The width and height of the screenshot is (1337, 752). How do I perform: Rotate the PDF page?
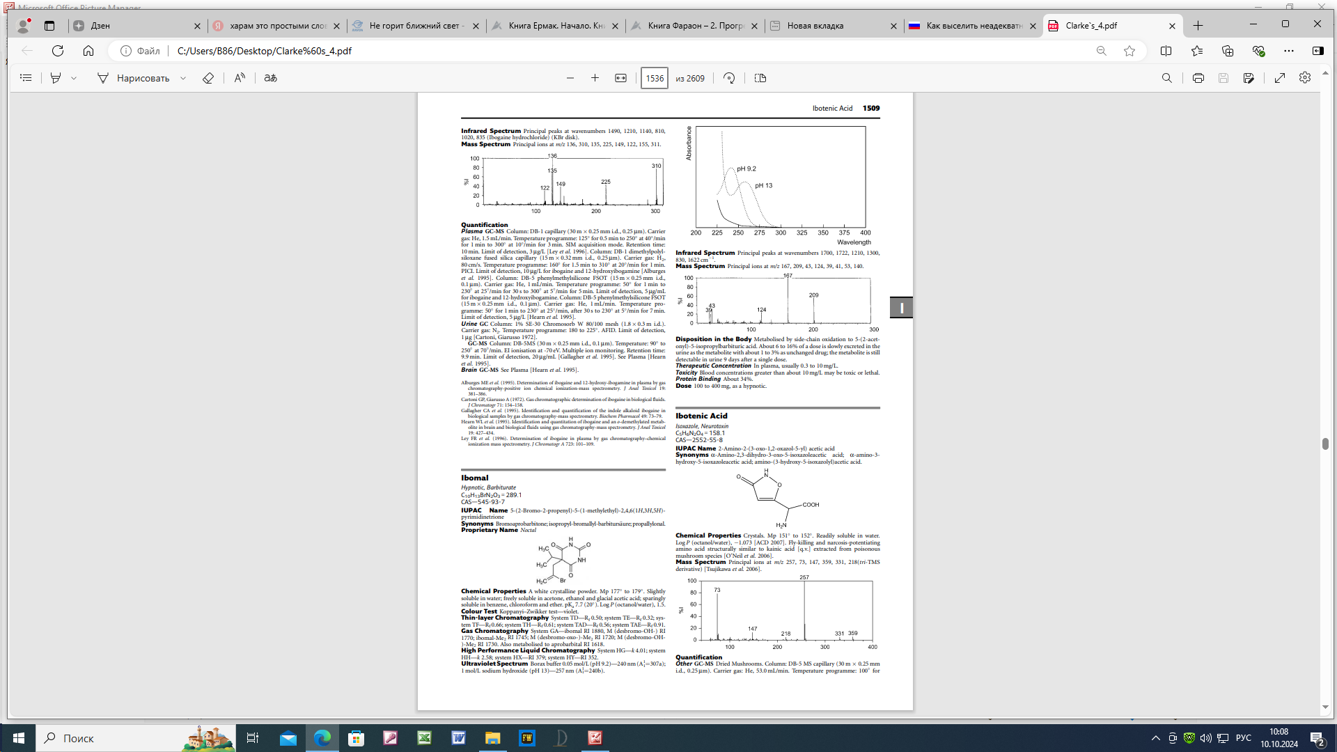click(729, 78)
